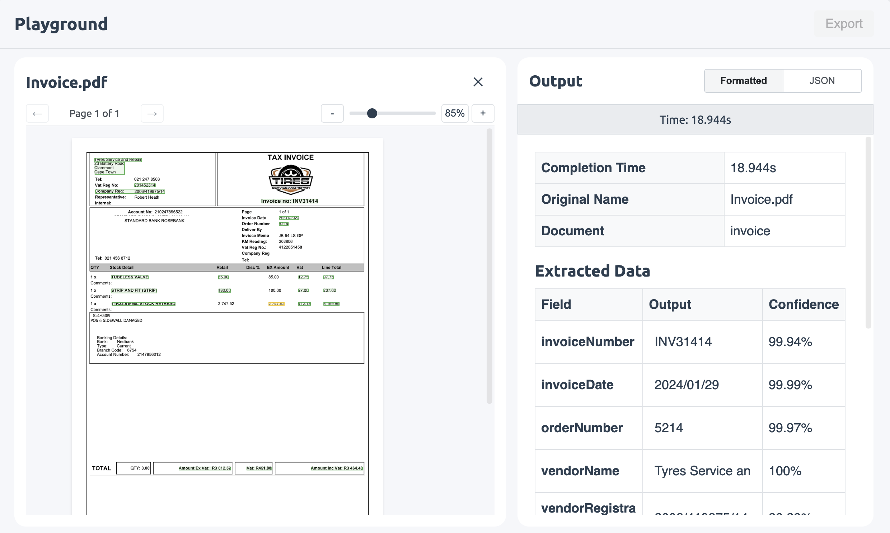Zoom in using the plus icon
The width and height of the screenshot is (890, 533).
[483, 113]
